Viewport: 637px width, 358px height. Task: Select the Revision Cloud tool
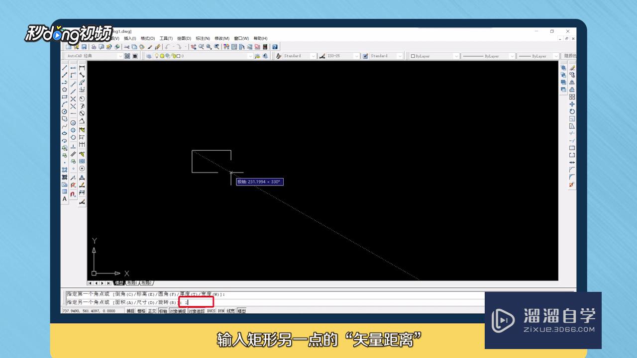(x=64, y=118)
